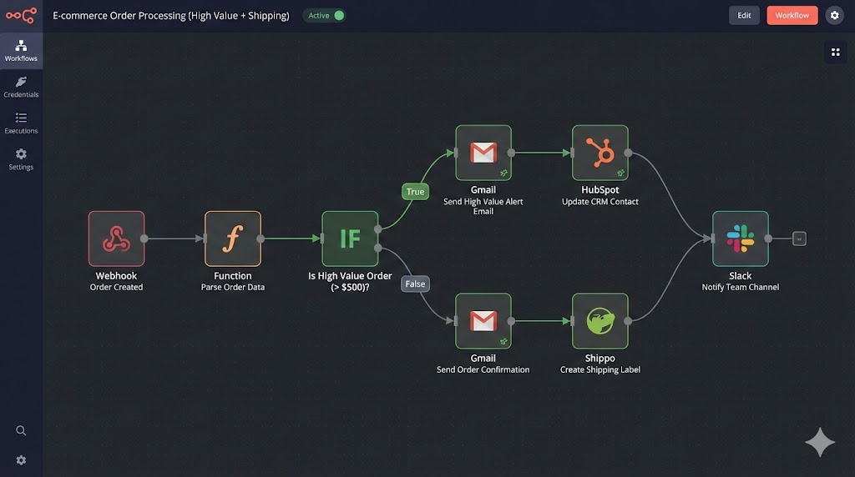Open Executions in the sidebar
Screen dimensions: 855x477
pos(21,123)
